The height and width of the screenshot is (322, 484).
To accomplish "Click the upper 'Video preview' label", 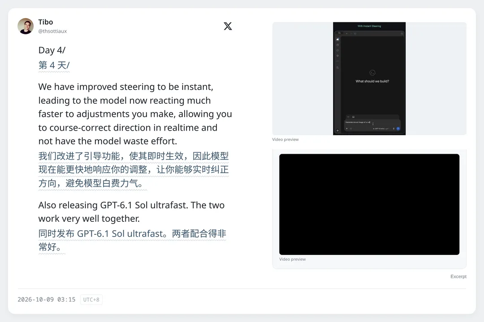I will coord(285,140).
